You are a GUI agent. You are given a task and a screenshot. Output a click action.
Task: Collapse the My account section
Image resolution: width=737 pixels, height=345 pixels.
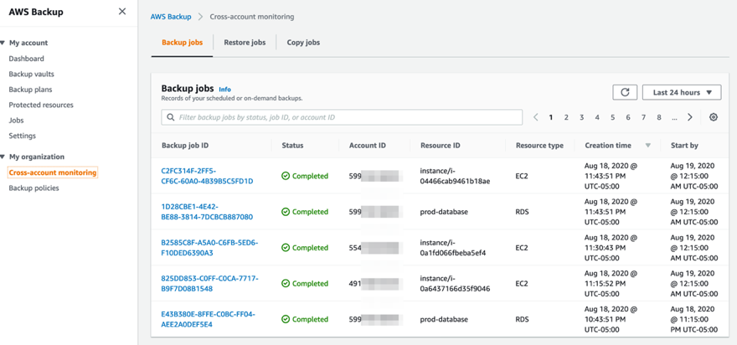click(x=3, y=43)
